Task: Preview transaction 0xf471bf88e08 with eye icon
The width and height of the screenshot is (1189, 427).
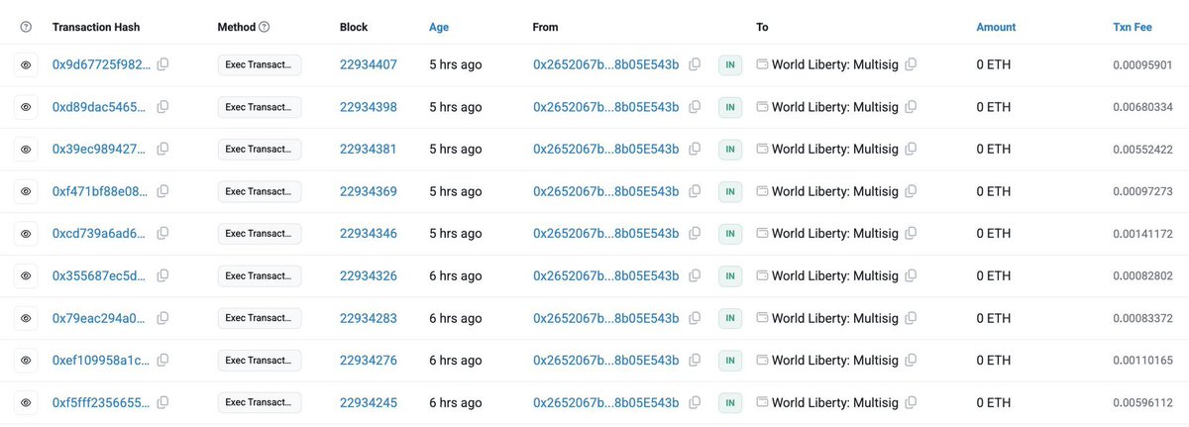Action: coord(26,191)
